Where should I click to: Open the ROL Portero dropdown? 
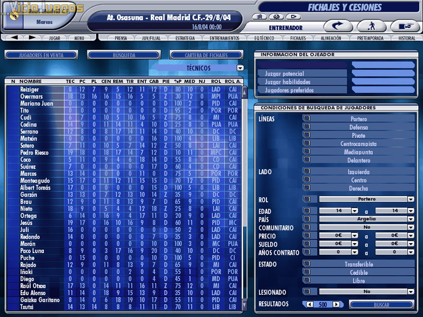pyautogui.click(x=411, y=199)
